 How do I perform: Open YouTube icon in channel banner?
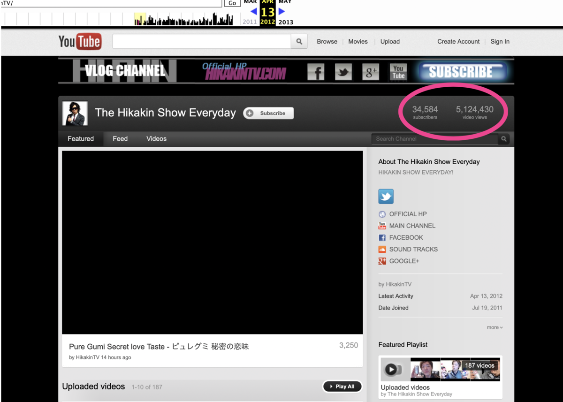[x=398, y=72]
